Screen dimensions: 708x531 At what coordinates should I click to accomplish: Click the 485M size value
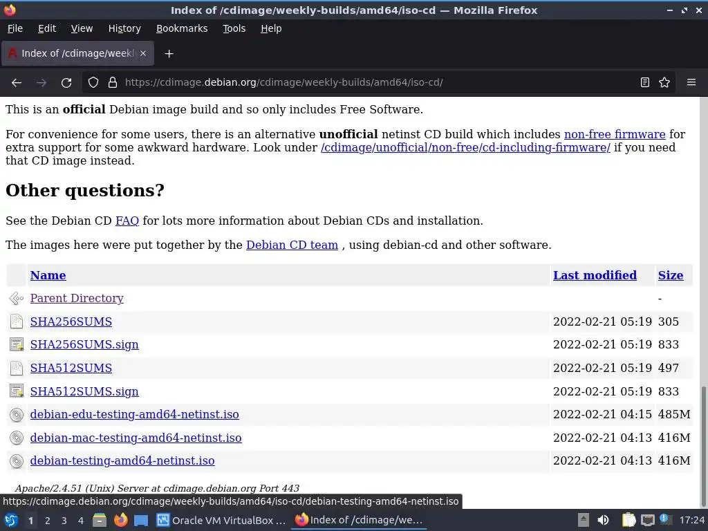point(674,415)
